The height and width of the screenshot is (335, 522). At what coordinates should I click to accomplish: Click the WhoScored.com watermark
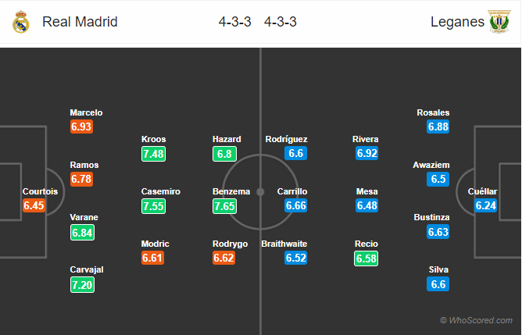point(477,320)
